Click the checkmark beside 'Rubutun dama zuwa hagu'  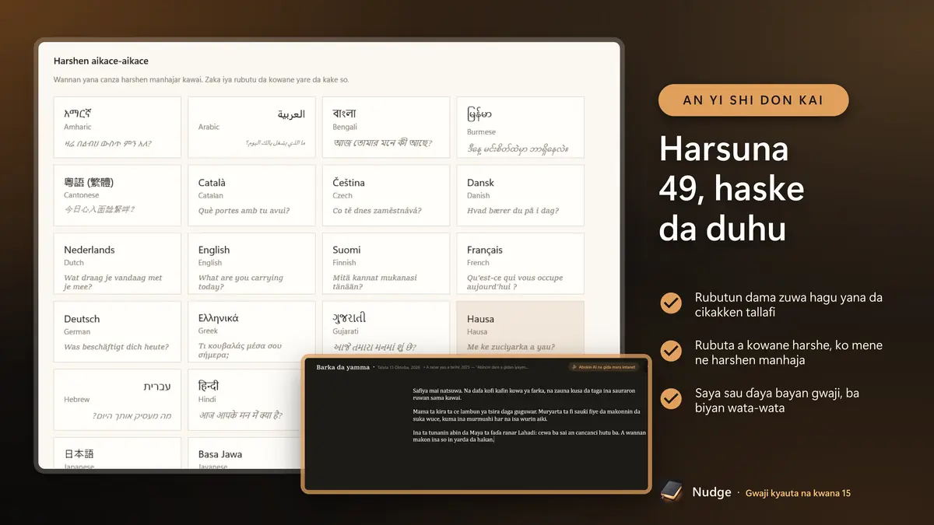[671, 303]
